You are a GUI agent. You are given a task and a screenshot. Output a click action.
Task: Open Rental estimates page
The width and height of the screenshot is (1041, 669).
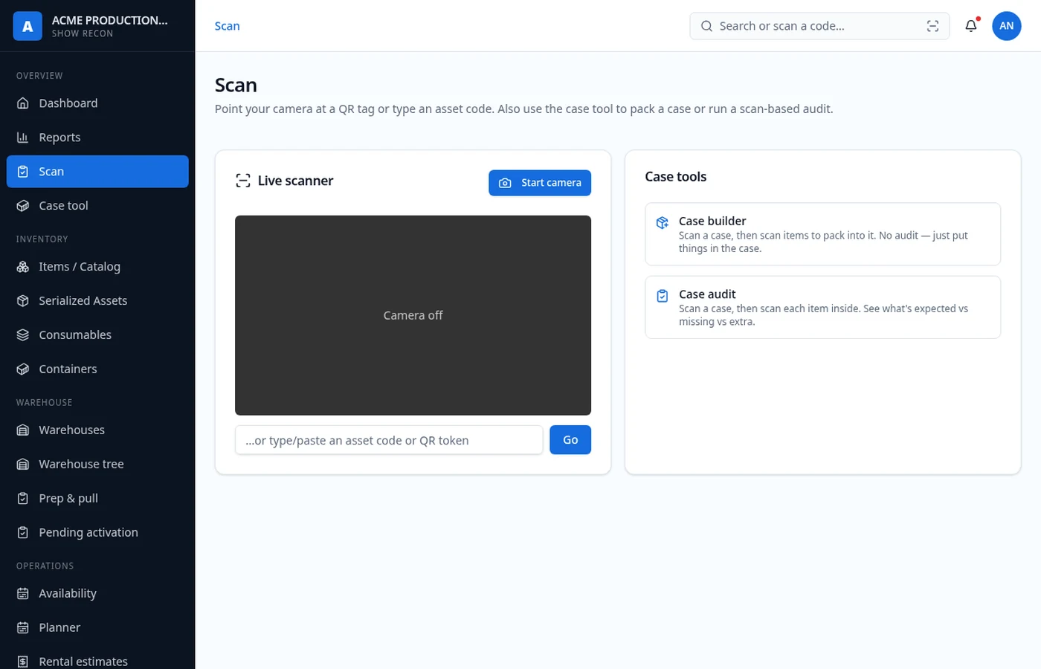pyautogui.click(x=97, y=661)
